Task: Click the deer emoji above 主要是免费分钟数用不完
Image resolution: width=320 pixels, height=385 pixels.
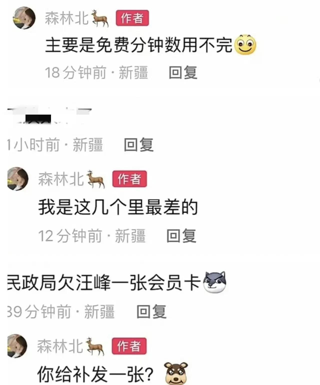Action: (100, 18)
